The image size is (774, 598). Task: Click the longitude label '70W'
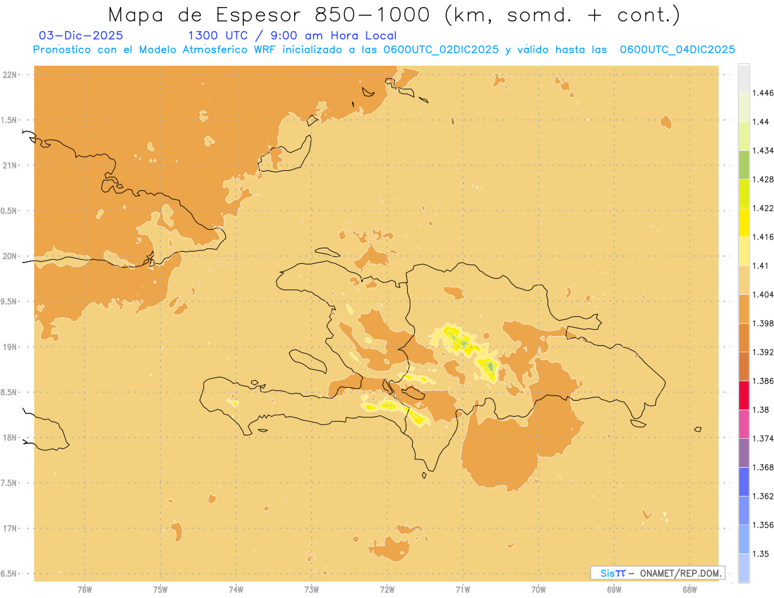tap(539, 589)
